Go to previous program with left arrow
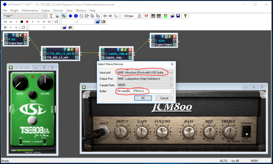This screenshot has height=164, width=273. point(105,16)
